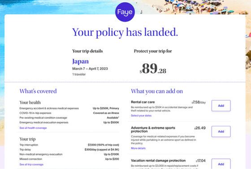Click Select your dates link
251x169 pixels.
point(141,116)
